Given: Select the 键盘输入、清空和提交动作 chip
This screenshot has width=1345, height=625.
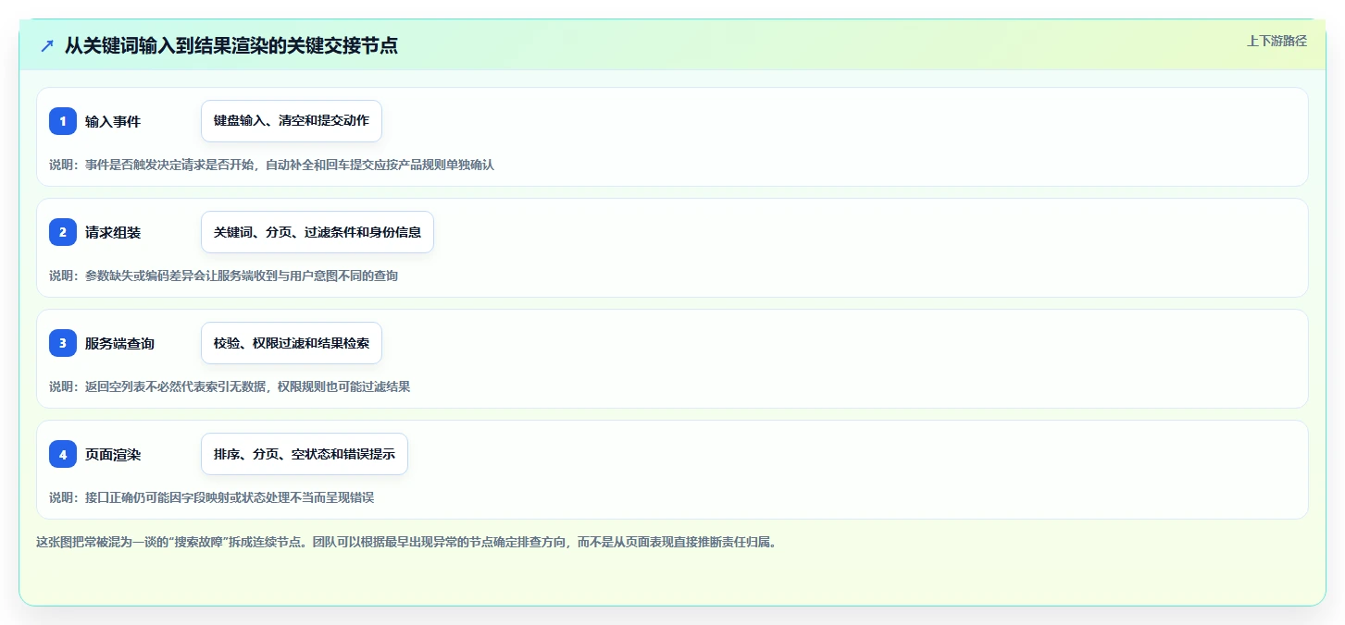Looking at the screenshot, I should [x=292, y=121].
